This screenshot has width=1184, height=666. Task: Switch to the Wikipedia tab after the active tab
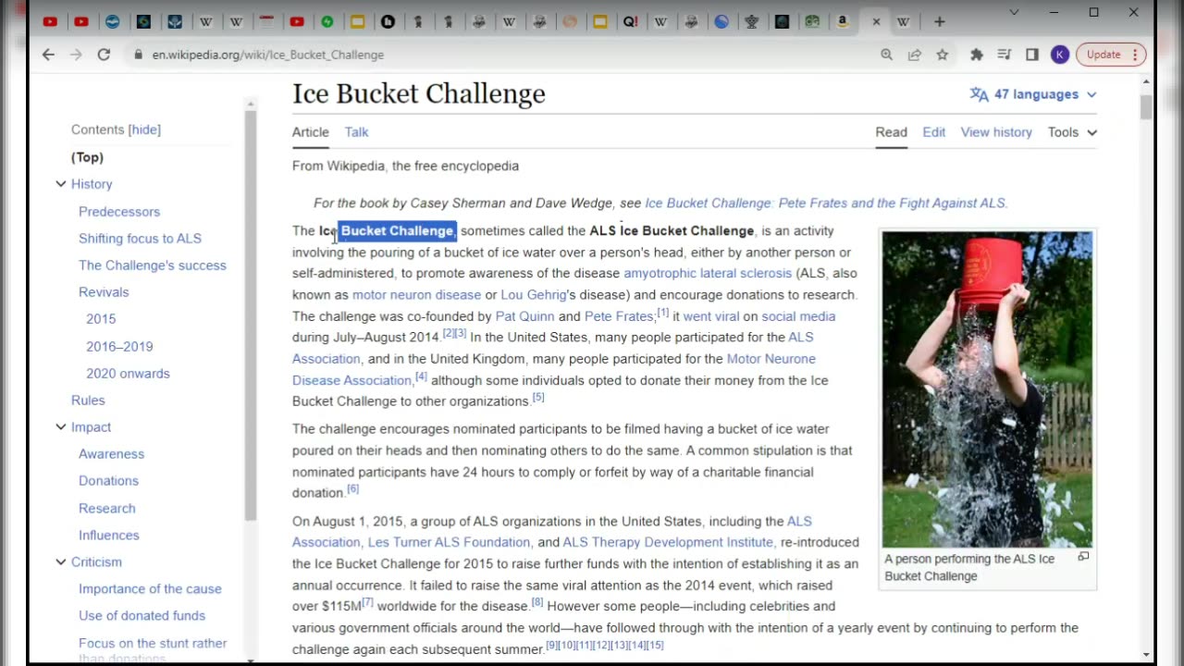coord(903,21)
